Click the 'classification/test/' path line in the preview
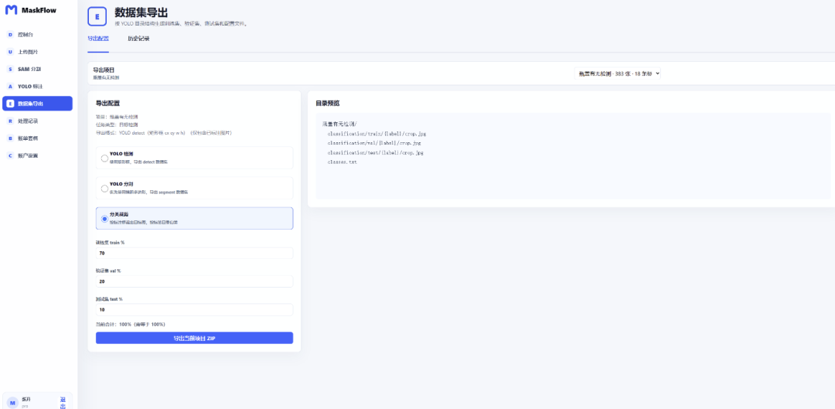 coord(376,152)
